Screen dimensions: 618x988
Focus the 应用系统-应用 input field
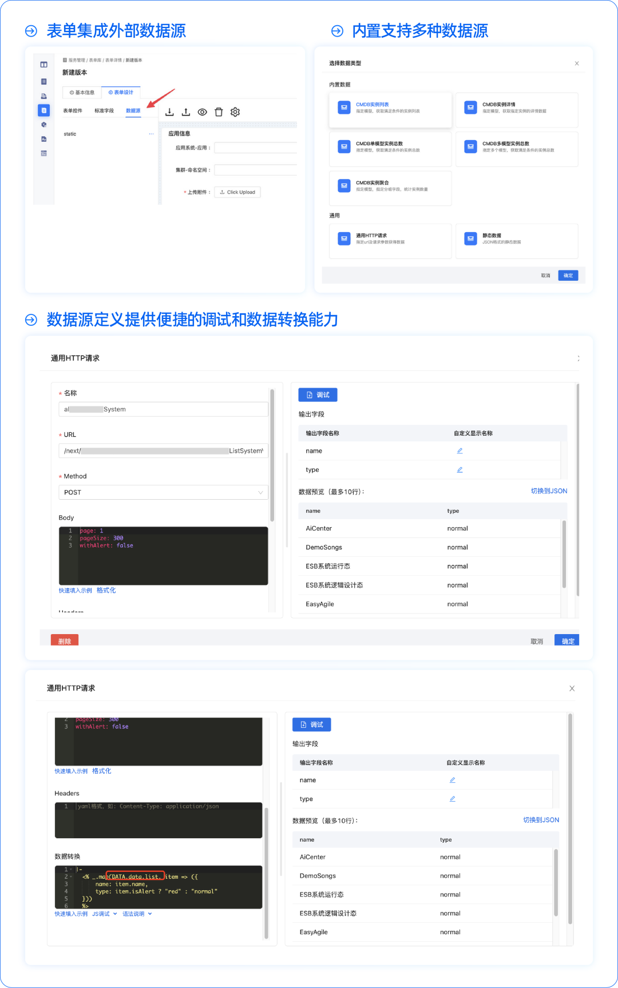click(x=256, y=148)
